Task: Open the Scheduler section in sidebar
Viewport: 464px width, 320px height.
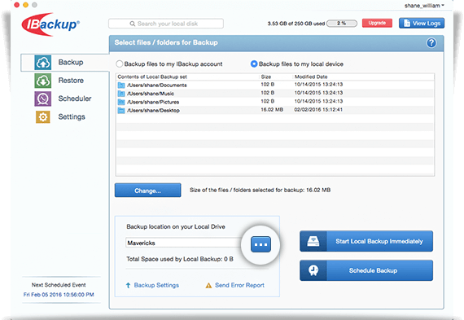Action: [75, 99]
